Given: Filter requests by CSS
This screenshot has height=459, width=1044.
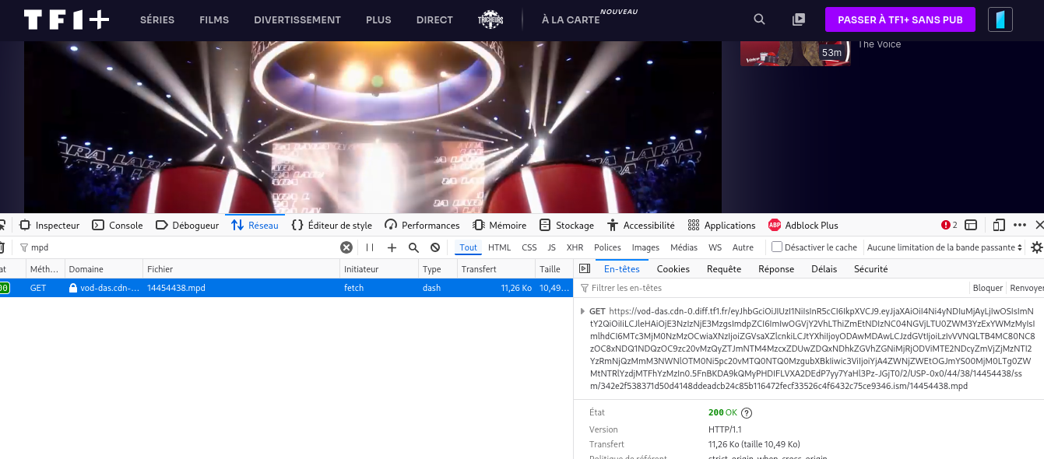Looking at the screenshot, I should 529,247.
